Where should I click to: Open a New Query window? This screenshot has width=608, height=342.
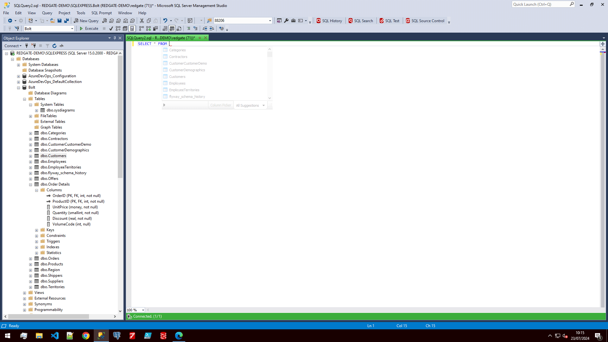click(x=86, y=21)
